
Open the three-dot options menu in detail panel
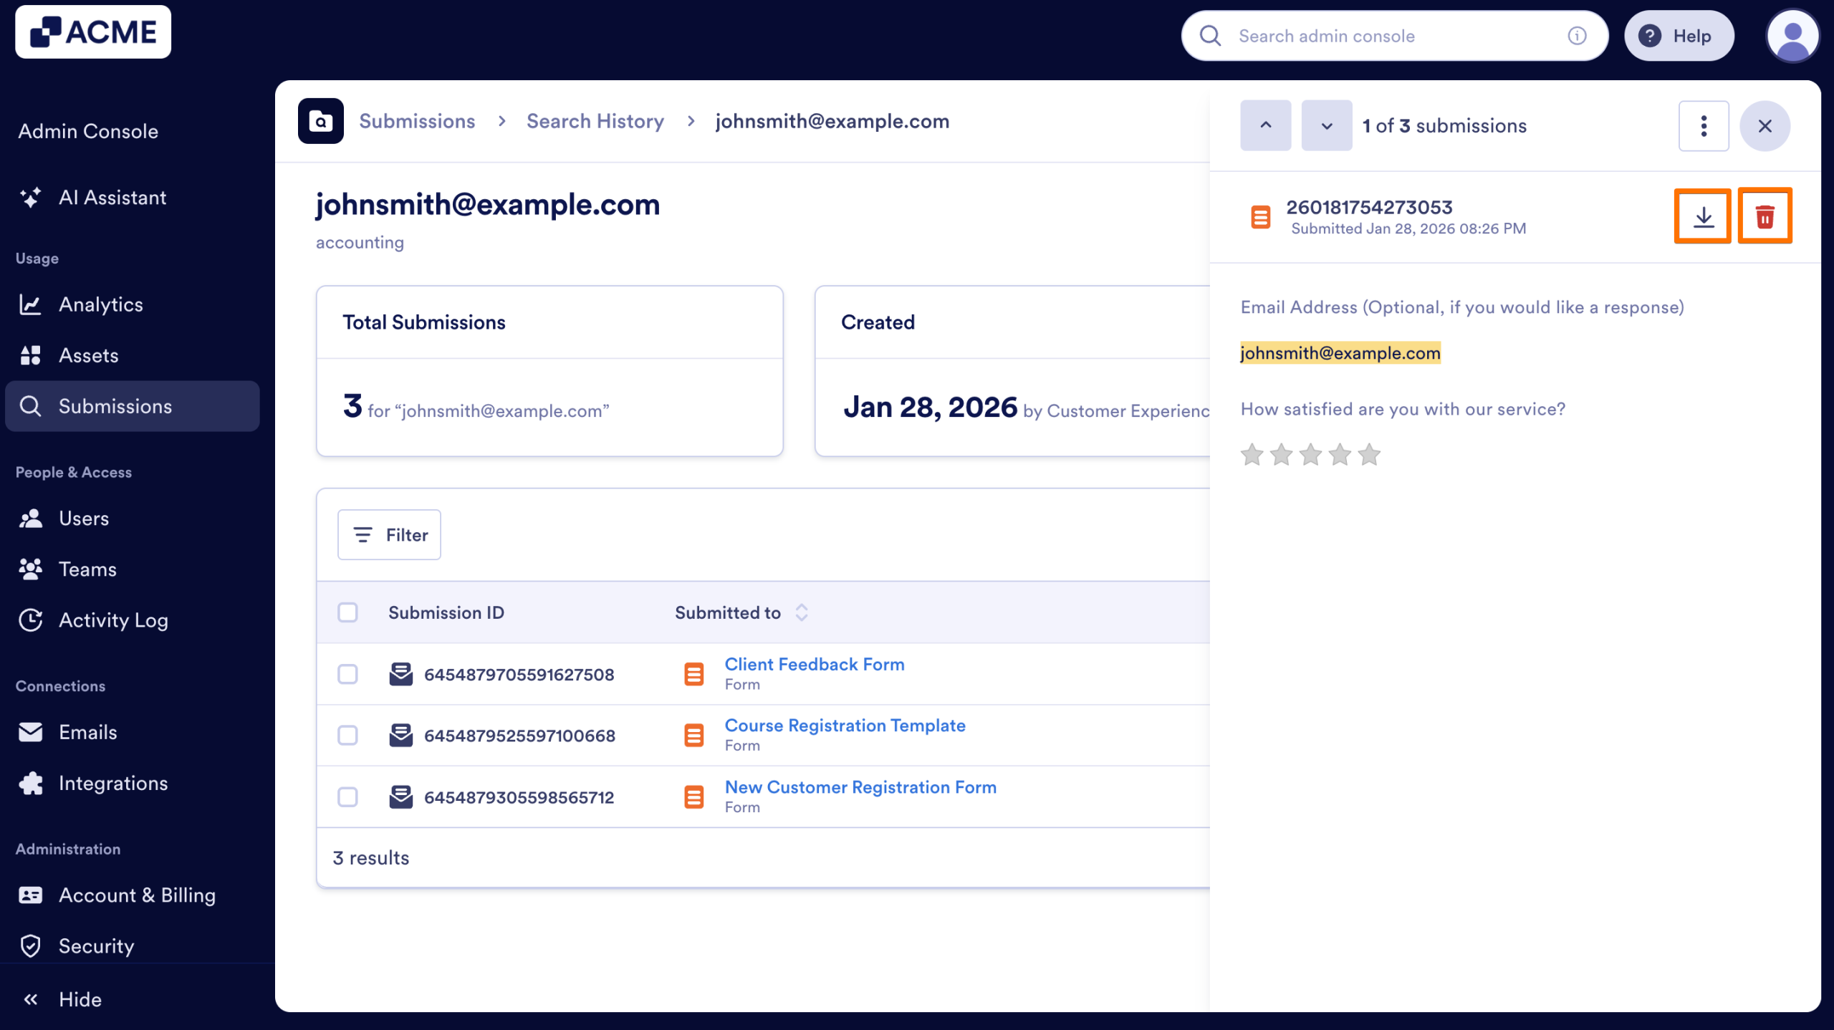(1704, 125)
